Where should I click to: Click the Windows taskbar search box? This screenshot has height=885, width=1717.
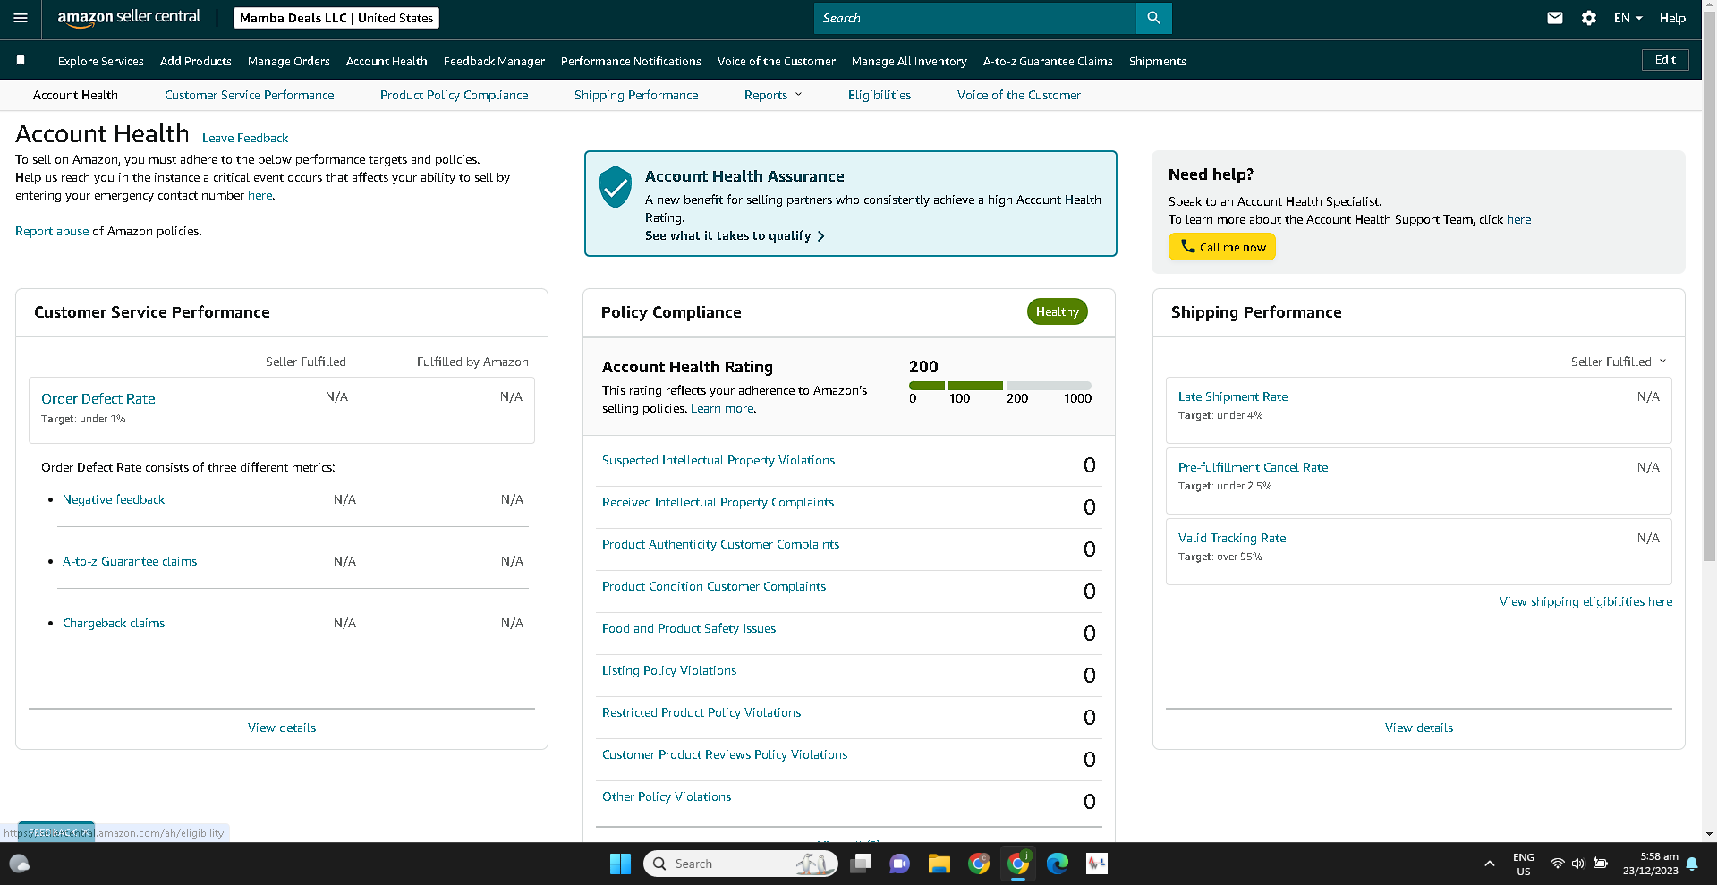pyautogui.click(x=741, y=864)
